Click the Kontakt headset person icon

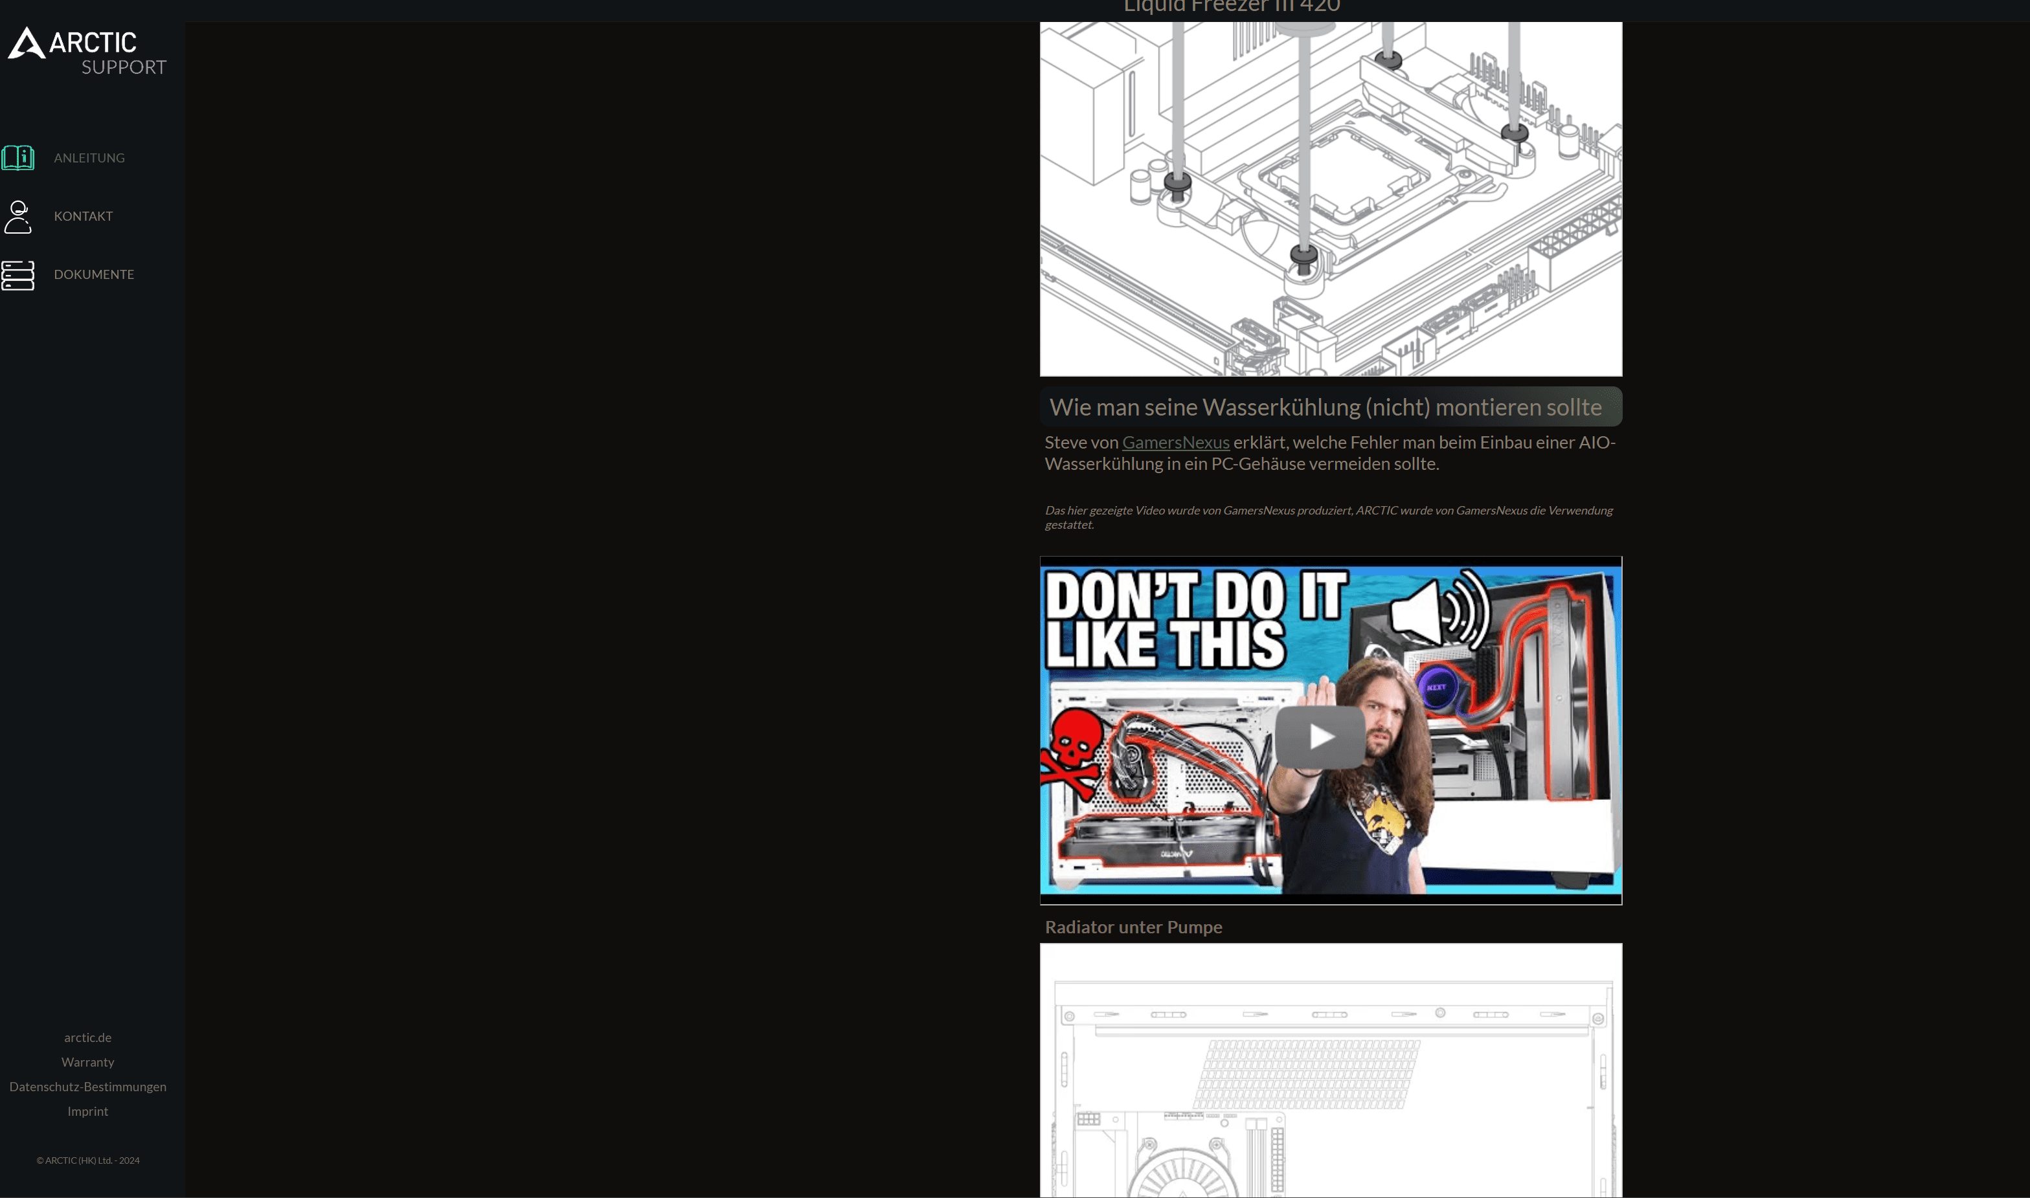(x=17, y=216)
